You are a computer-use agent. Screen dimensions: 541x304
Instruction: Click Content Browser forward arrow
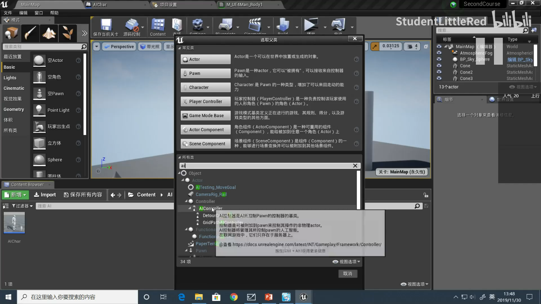[119, 195]
